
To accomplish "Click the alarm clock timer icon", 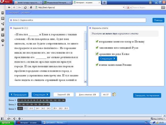I will pos(114,94).
